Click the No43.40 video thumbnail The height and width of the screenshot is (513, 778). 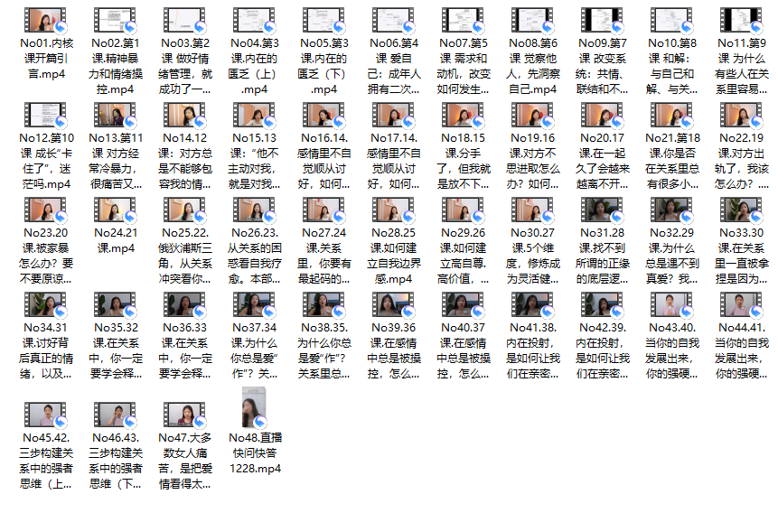coord(673,304)
